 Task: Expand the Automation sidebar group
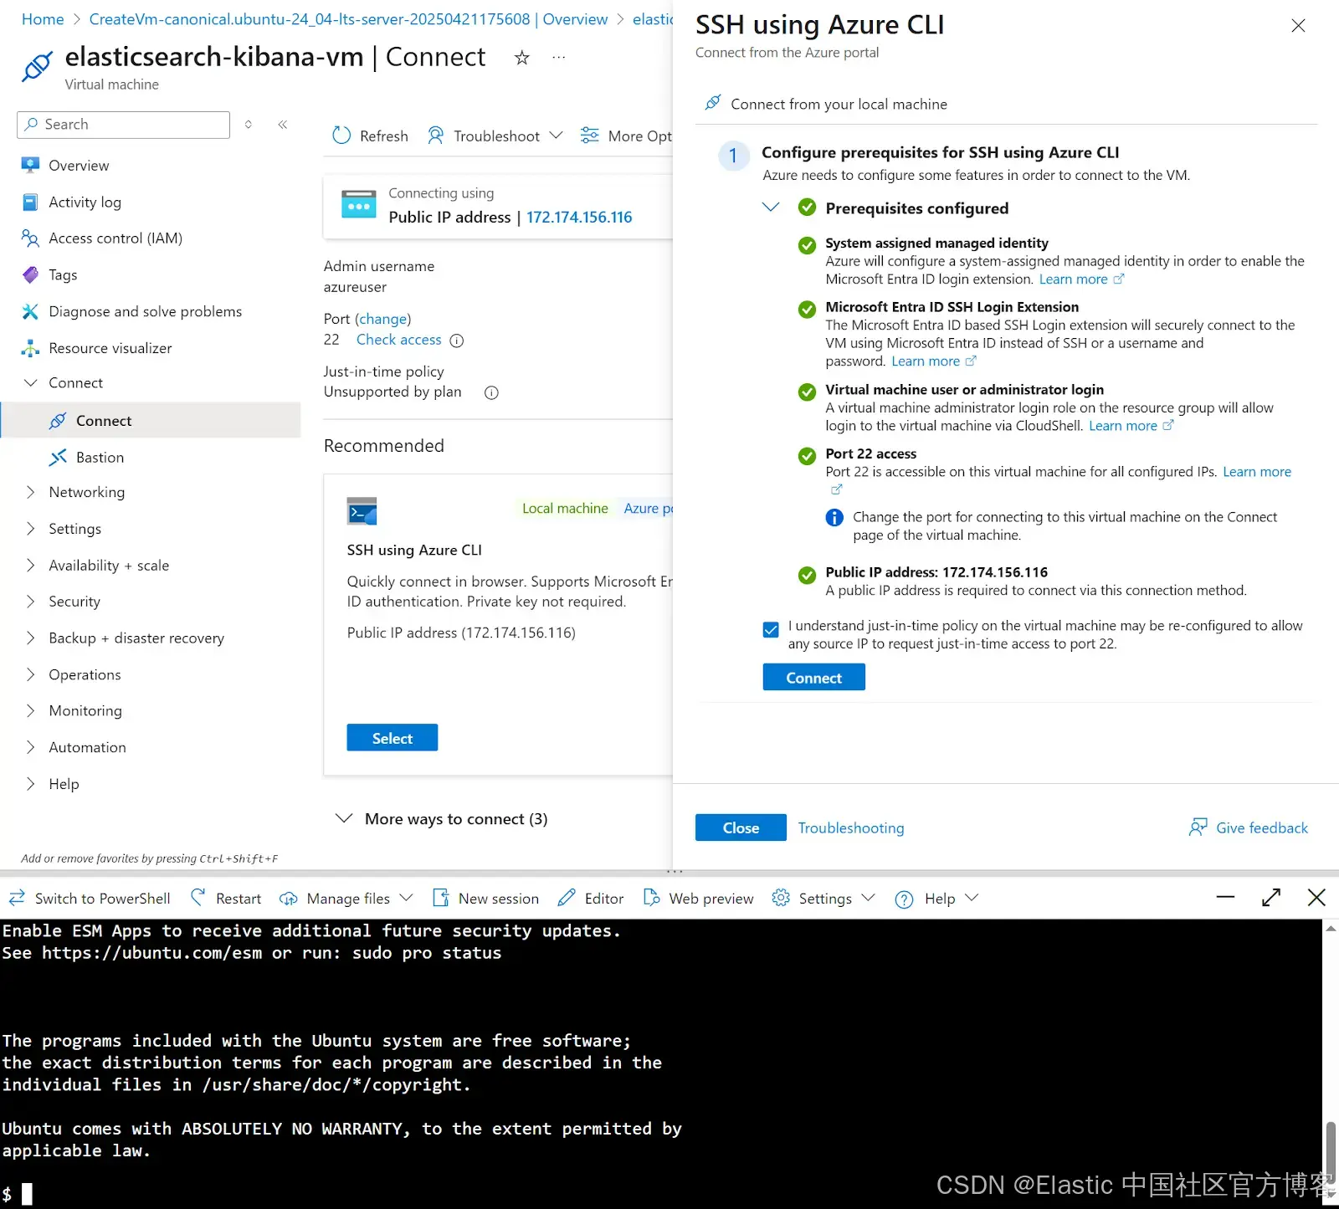[31, 747]
